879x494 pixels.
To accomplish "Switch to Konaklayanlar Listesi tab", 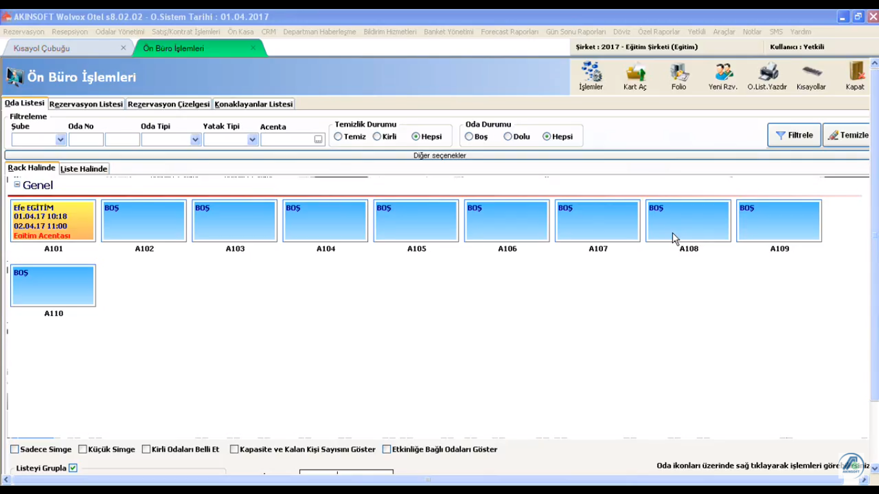I will [x=254, y=104].
